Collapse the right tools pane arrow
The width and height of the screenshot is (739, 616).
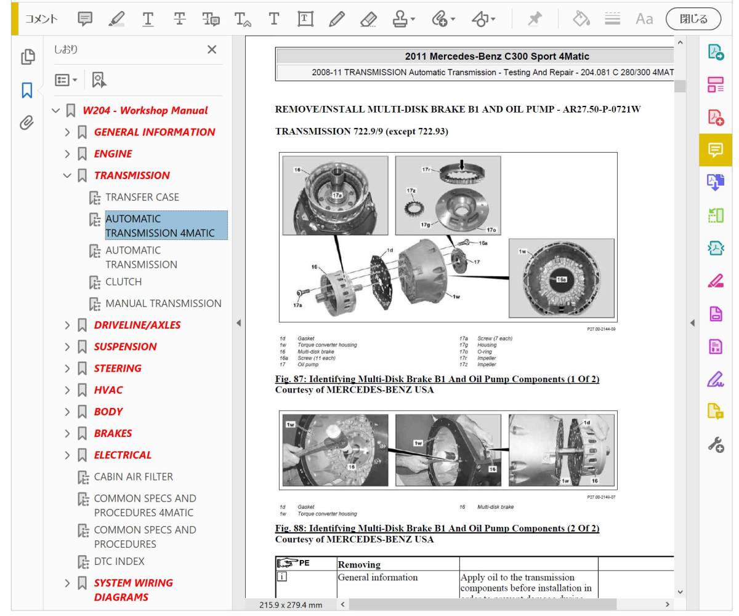coord(692,323)
